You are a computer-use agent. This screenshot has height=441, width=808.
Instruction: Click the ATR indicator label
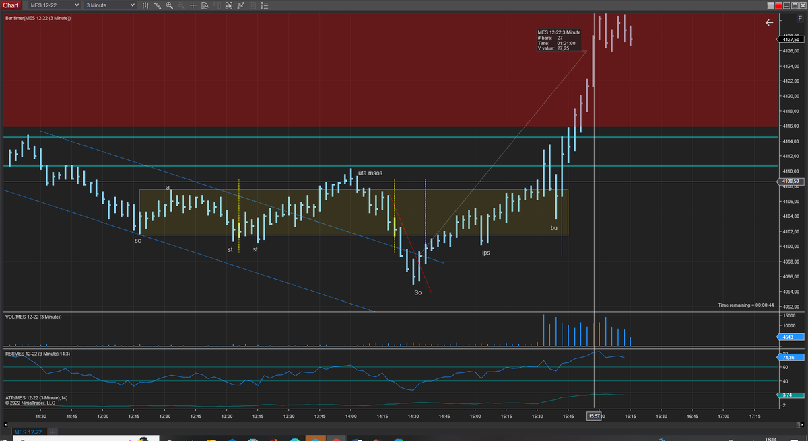pyautogui.click(x=36, y=398)
